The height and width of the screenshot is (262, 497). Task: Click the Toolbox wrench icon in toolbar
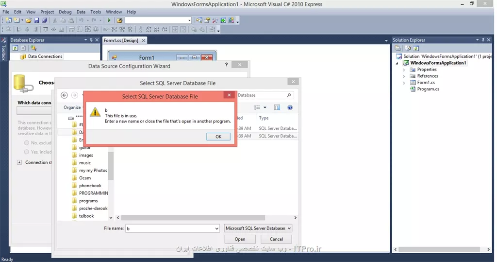pyautogui.click(x=215, y=20)
